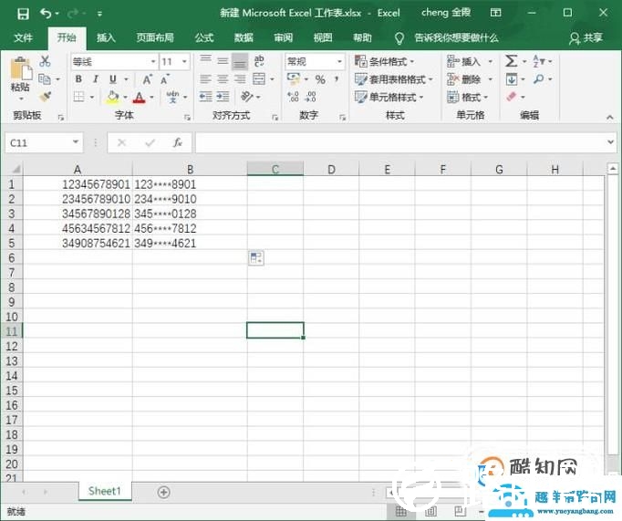Click the Auto Fill Options icon below B5

pyautogui.click(x=256, y=258)
